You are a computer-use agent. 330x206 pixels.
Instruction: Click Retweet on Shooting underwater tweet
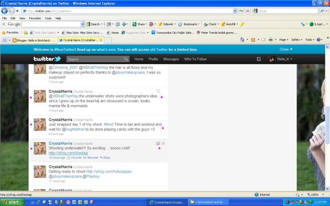click(91, 158)
